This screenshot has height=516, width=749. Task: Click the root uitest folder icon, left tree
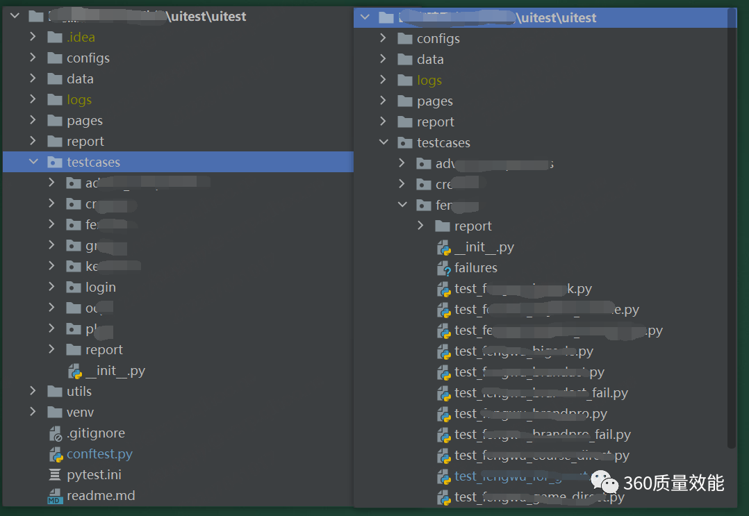coord(36,17)
